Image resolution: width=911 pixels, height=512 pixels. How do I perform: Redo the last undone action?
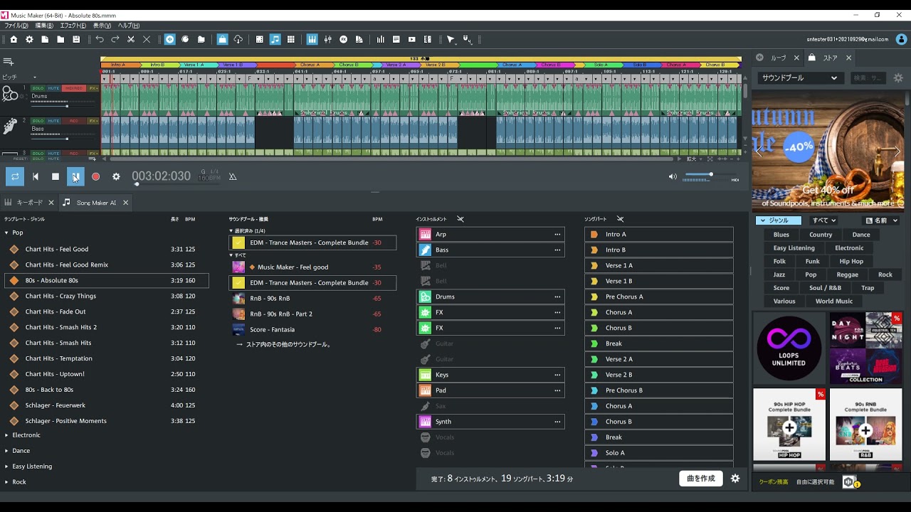[115, 39]
